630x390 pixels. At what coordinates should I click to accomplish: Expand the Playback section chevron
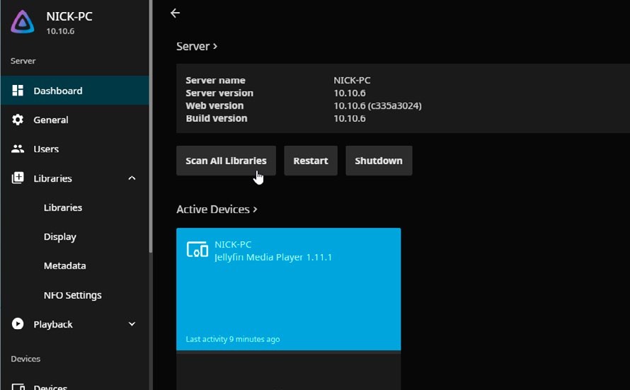(x=132, y=323)
